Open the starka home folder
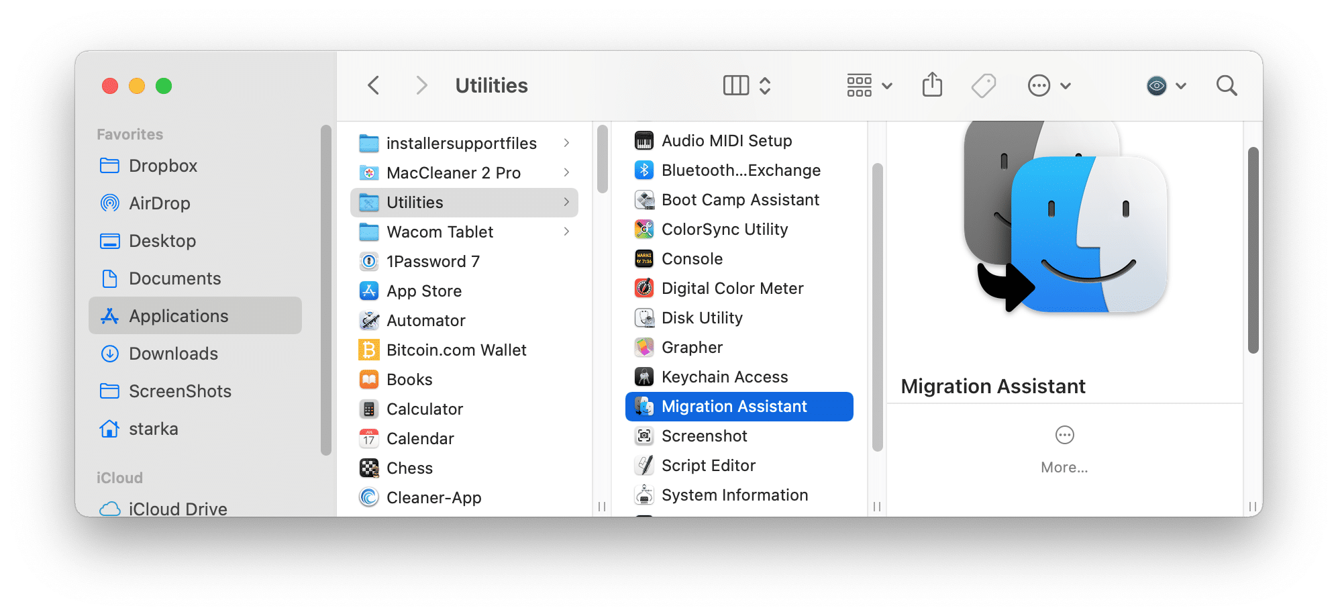 pos(195,429)
